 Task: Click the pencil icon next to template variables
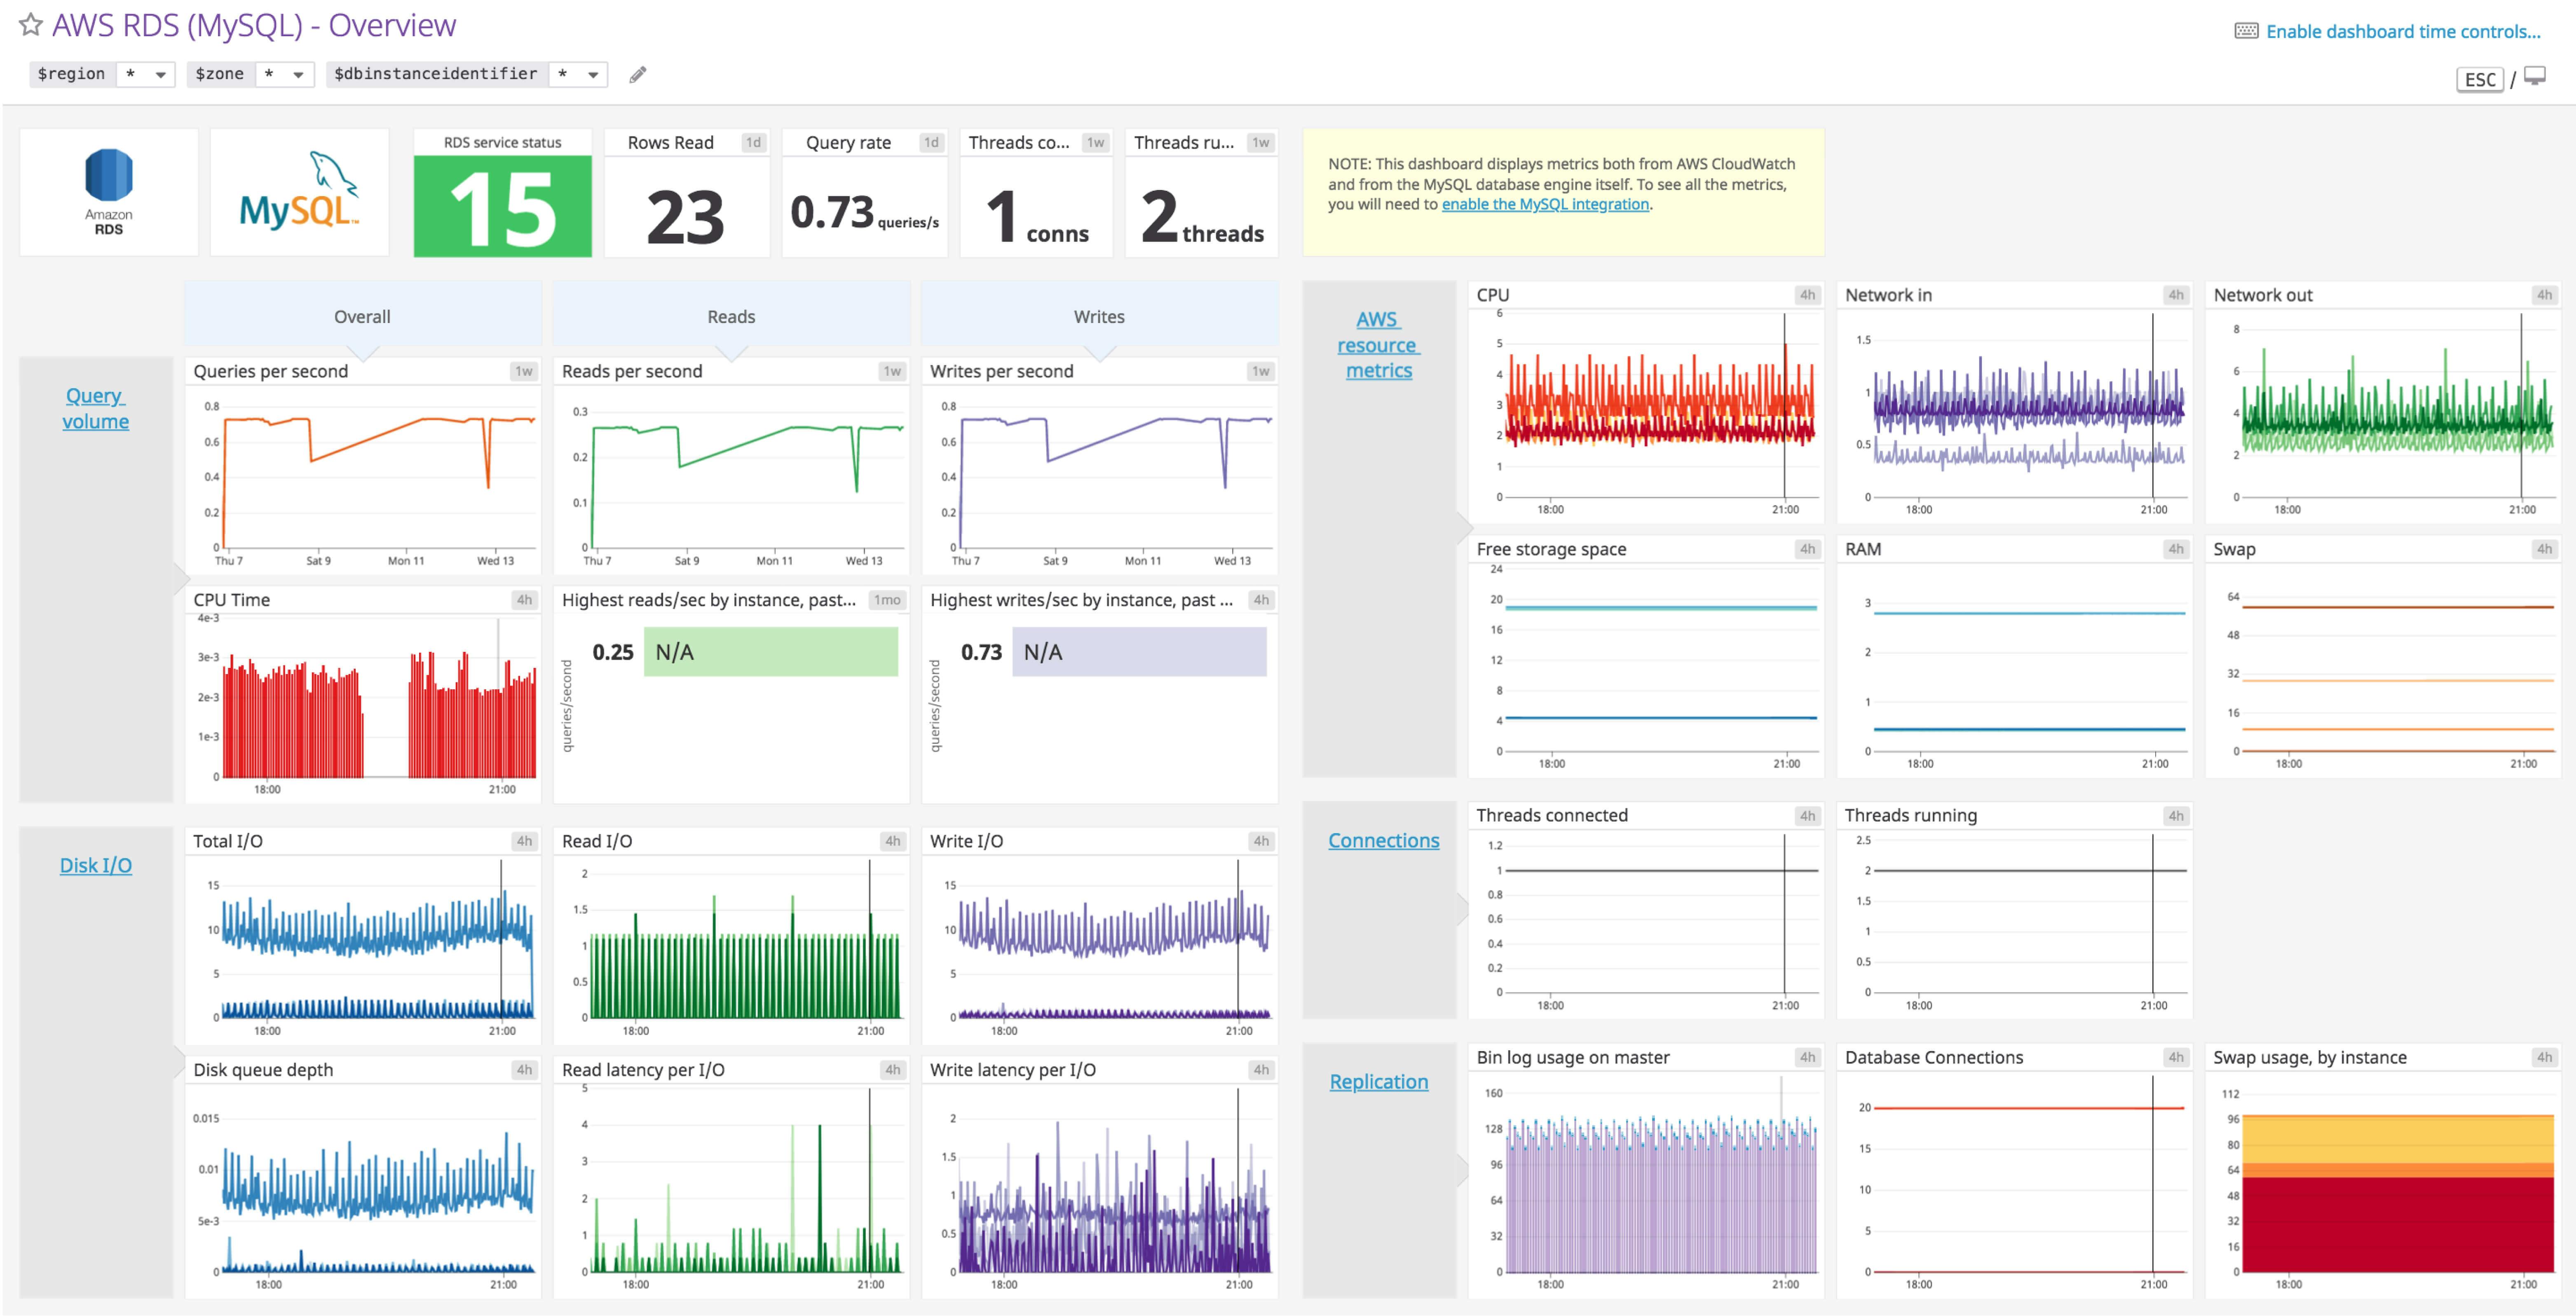[637, 74]
